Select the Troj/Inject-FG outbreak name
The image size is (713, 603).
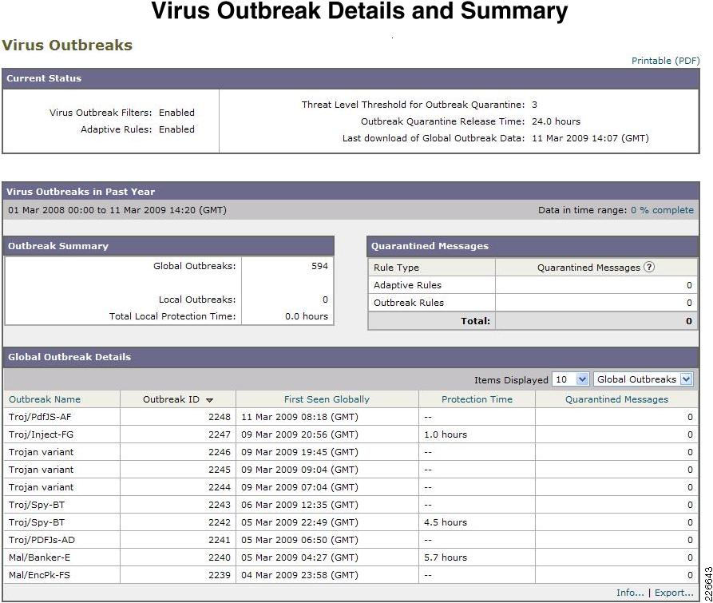tap(41, 434)
